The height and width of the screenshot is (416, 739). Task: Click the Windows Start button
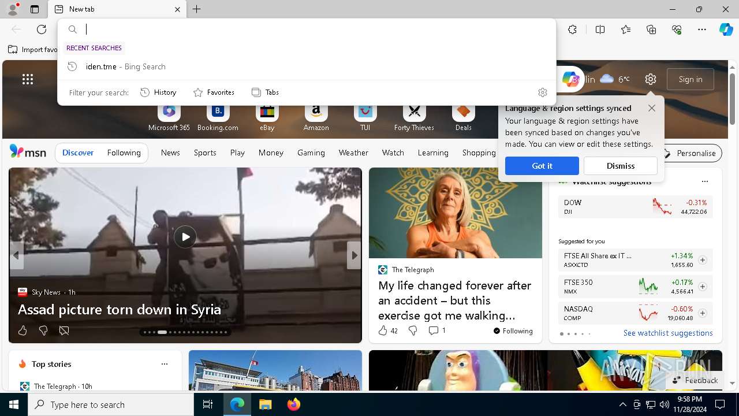[x=14, y=404]
